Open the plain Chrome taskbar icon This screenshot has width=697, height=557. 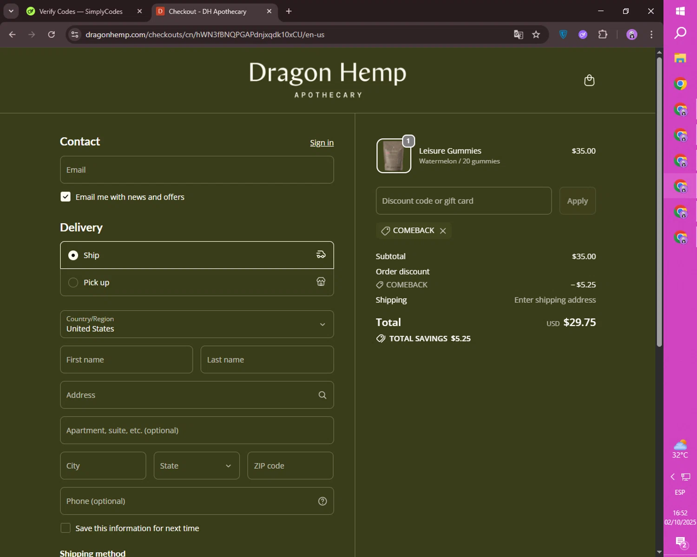(680, 84)
